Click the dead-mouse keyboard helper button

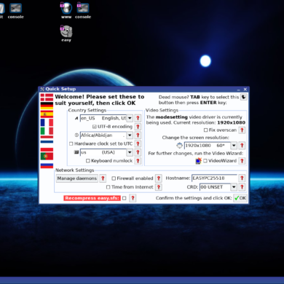244,97
